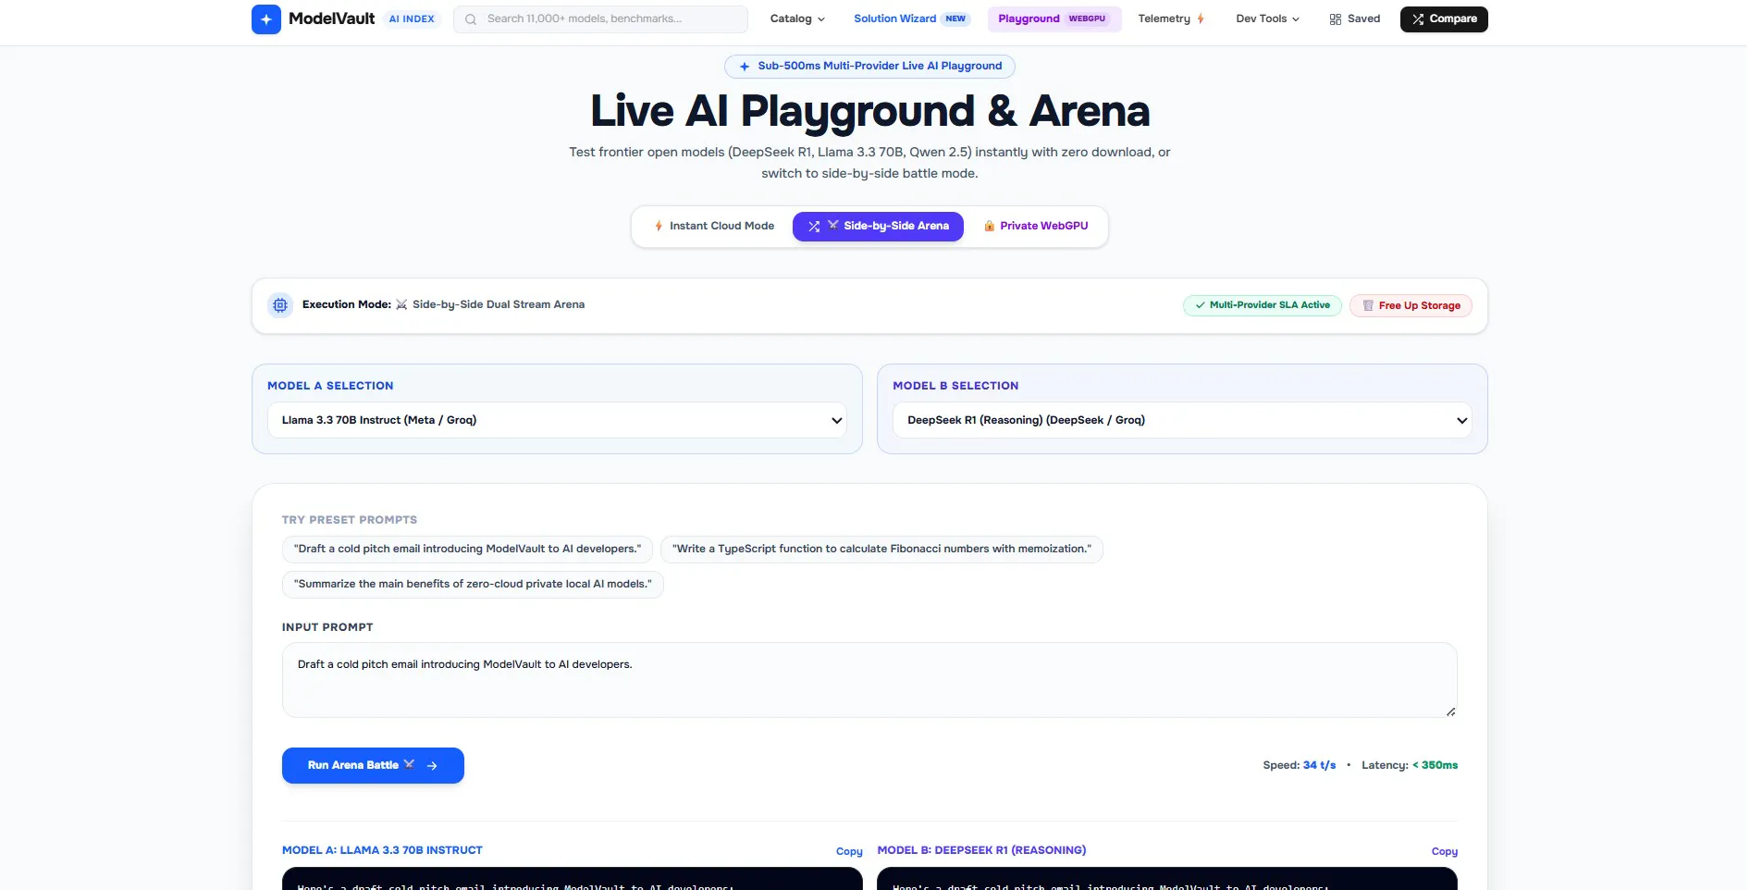
Task: Open the Model A selection dropdown
Action: tap(557, 420)
